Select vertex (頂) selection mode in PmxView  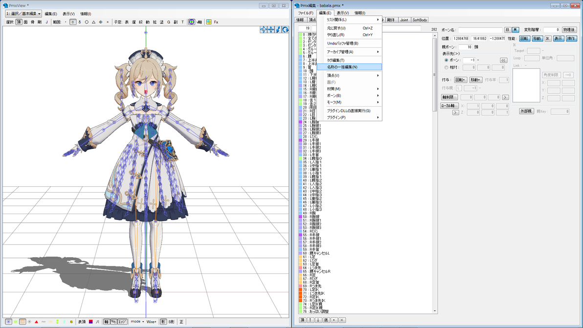[19, 22]
